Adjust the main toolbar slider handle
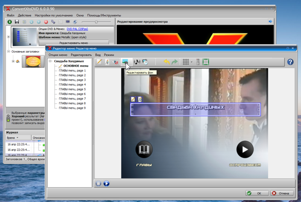The width and height of the screenshot is (301, 202). coord(96,22)
